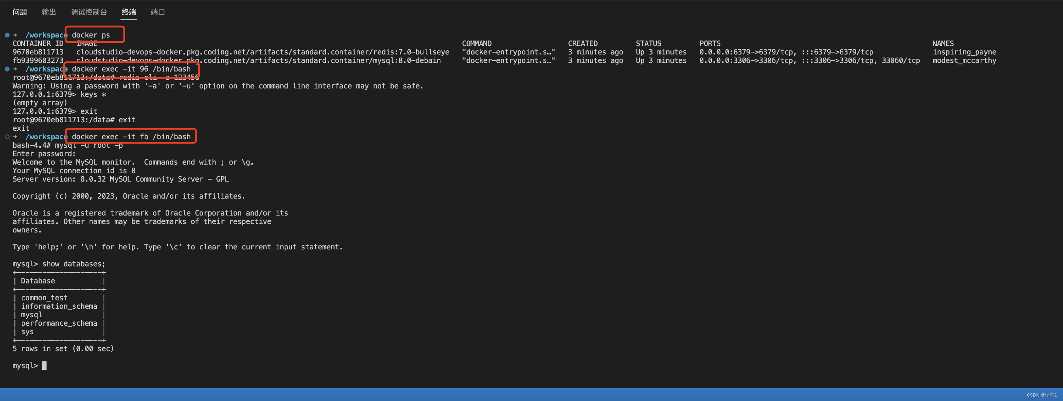Viewport: 1063px width, 401px height.
Task: Click the show databases; command text
Action: [74, 264]
